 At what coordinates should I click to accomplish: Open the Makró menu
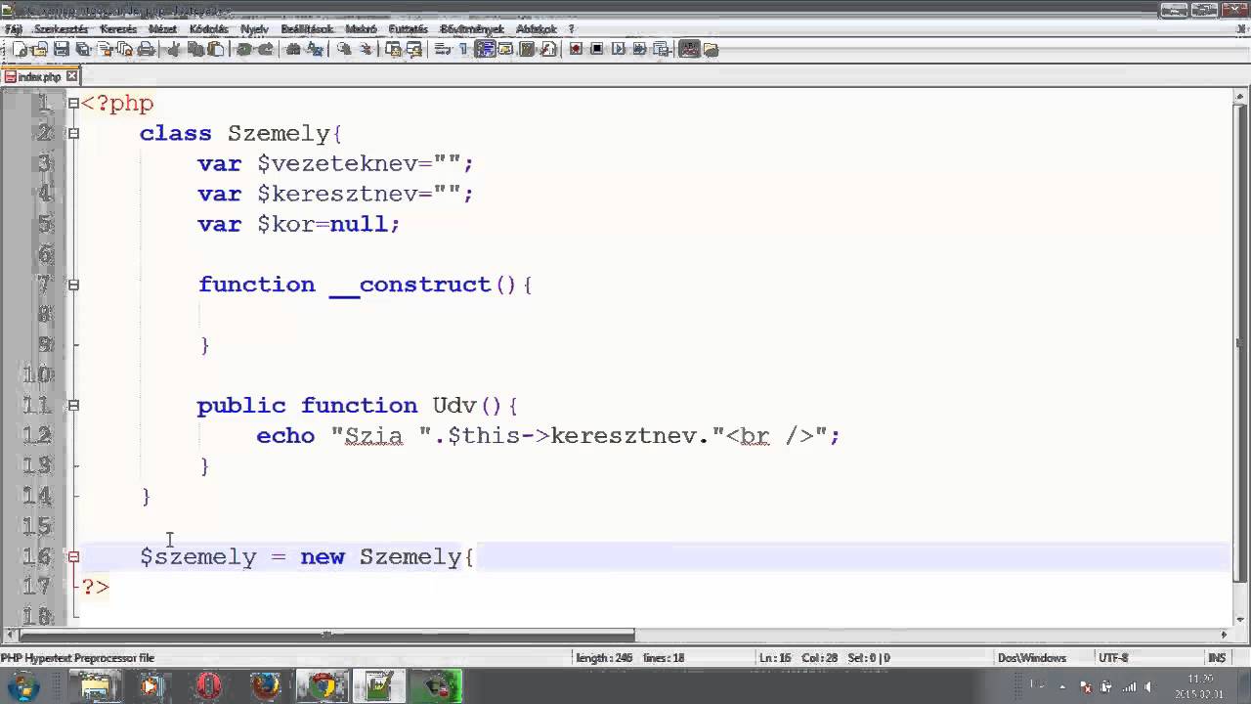(361, 29)
